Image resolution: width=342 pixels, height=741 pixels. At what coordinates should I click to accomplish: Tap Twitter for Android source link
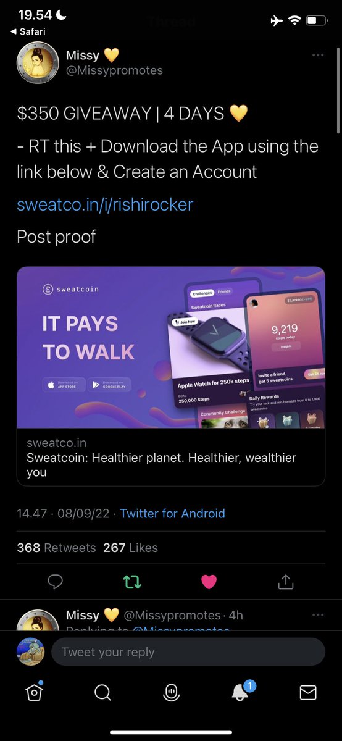[172, 513]
